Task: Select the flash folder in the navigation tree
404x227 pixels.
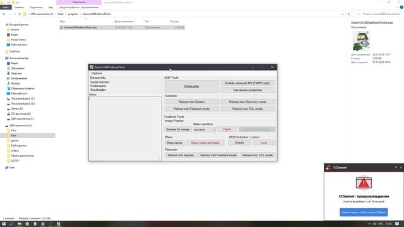Action: pyautogui.click(x=14, y=136)
